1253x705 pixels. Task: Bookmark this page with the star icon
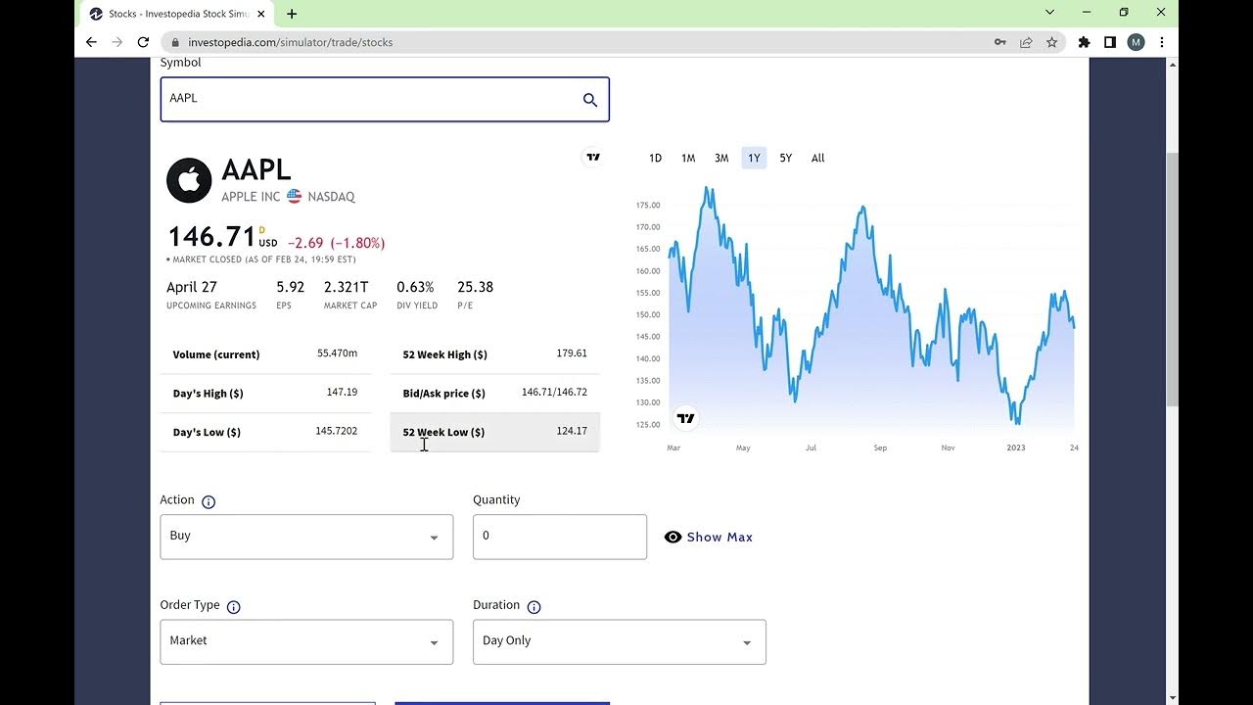pos(1051,42)
